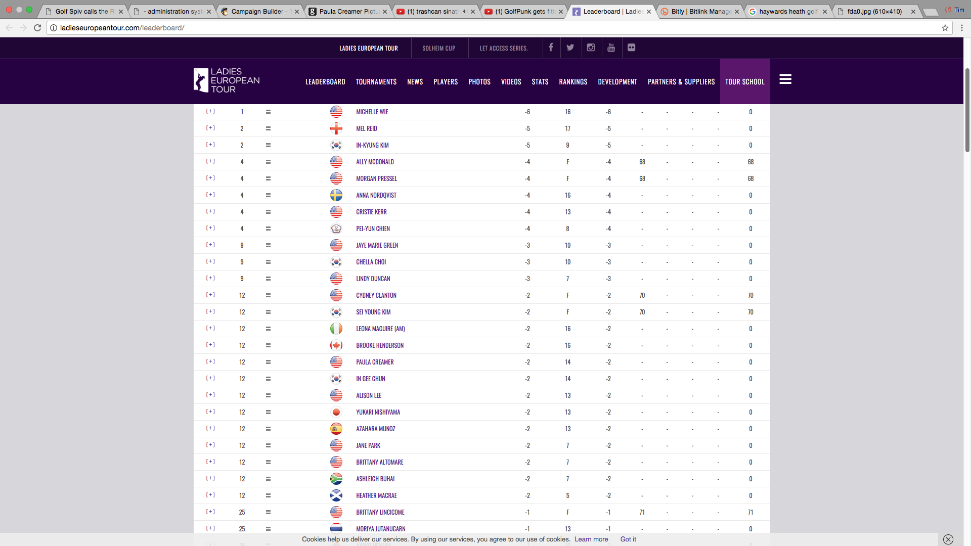Dismiss the cookie banner with the X icon
Viewport: 971px width, 546px height.
[948, 539]
